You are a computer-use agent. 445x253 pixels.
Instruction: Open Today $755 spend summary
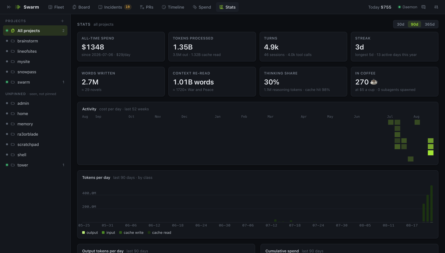point(380,7)
